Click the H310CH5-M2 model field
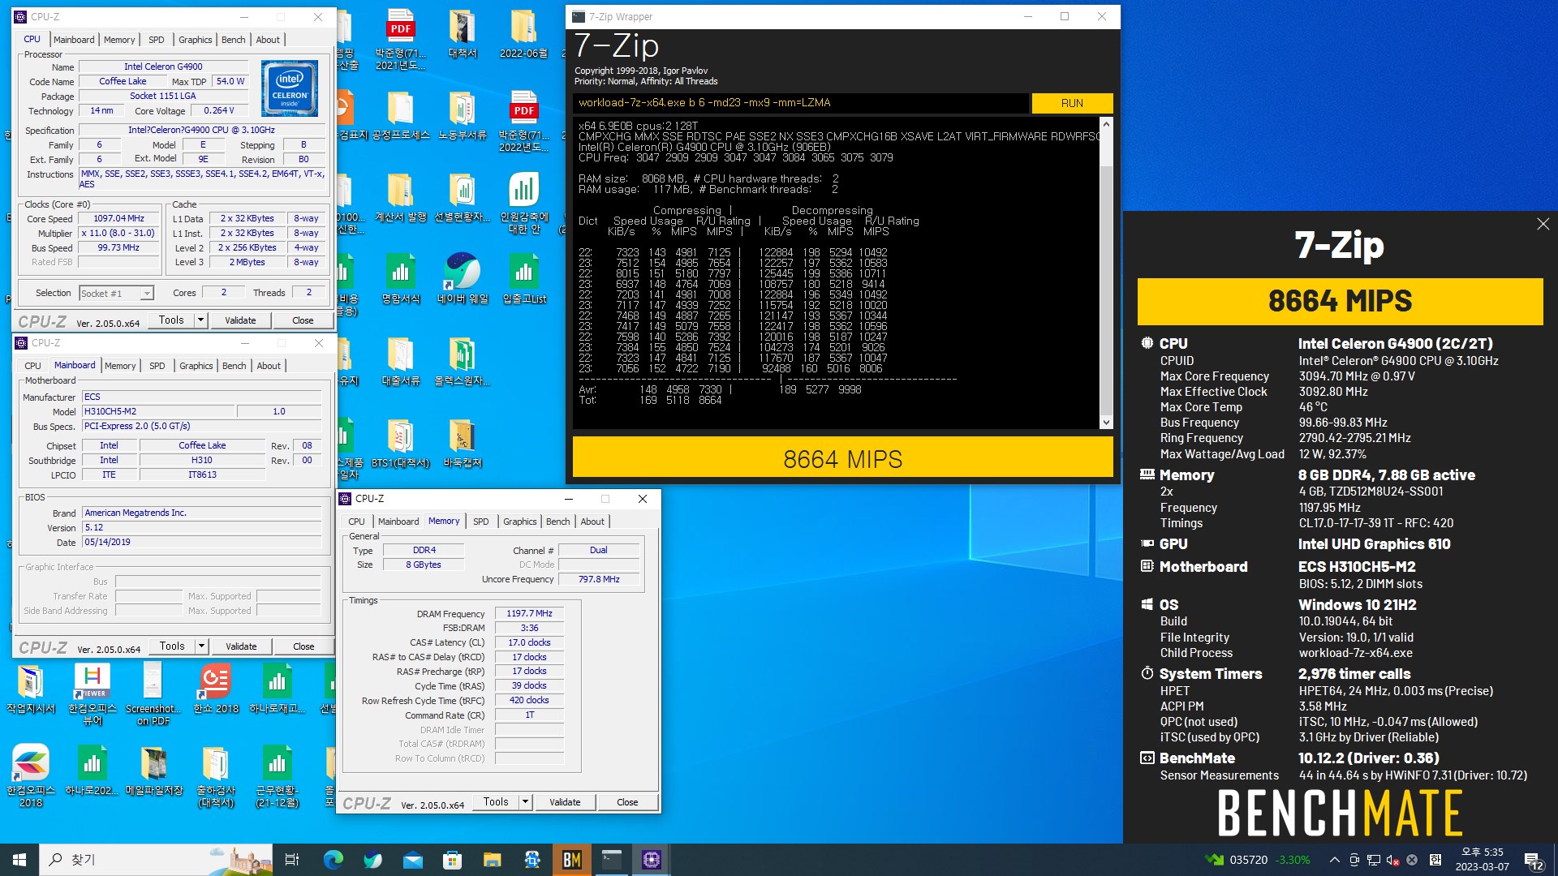This screenshot has width=1558, height=876. point(159,412)
